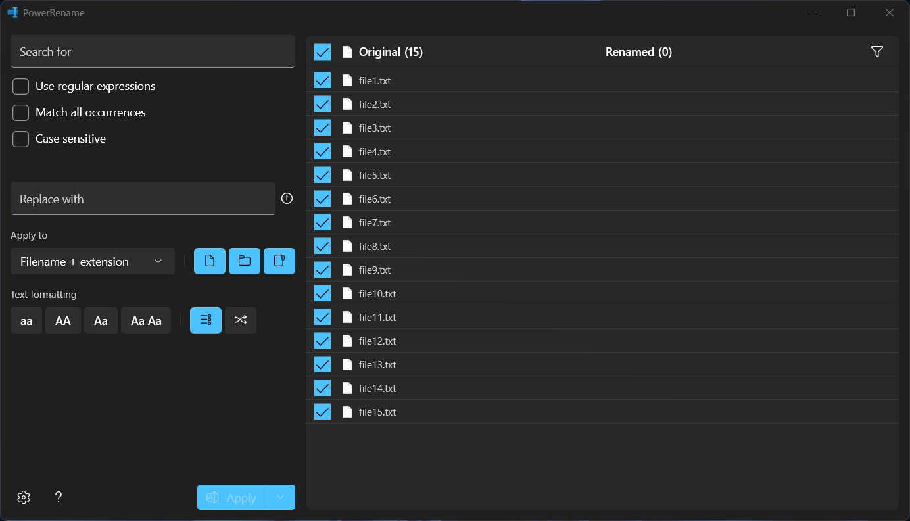This screenshot has width=910, height=521.
Task: Select the file3.txt row name
Action: coord(375,128)
